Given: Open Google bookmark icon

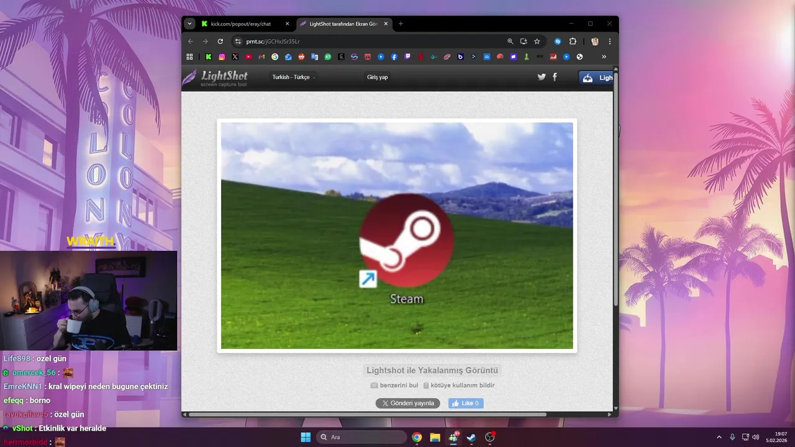Looking at the screenshot, I should tap(275, 56).
